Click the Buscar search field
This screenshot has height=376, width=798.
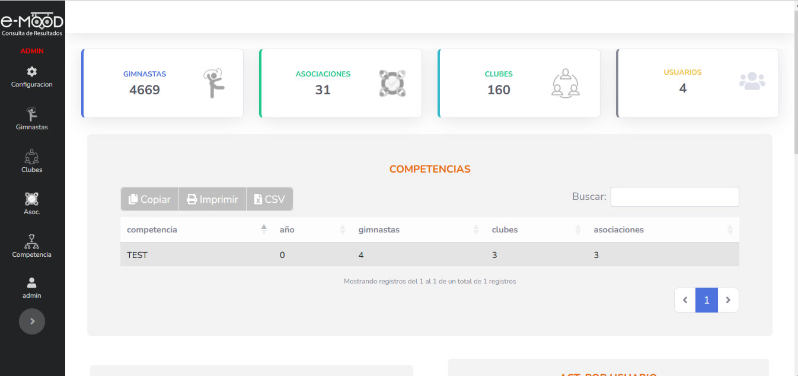click(x=675, y=197)
